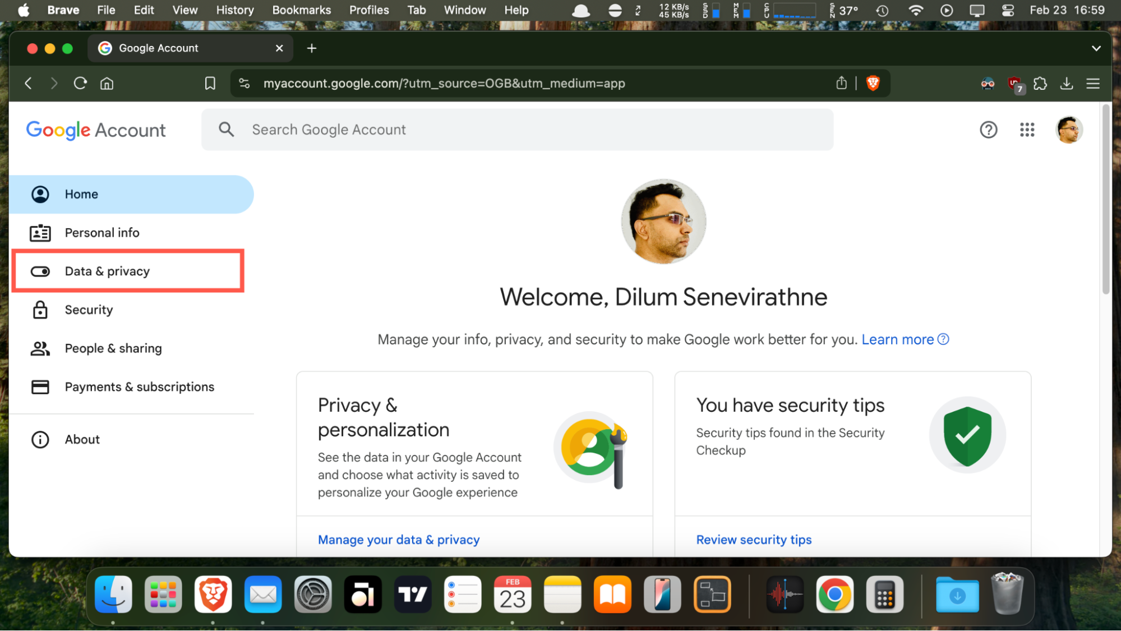Screen dimensions: 1121x631
Task: Click the Security Checkup shield illustration
Action: [x=967, y=435]
